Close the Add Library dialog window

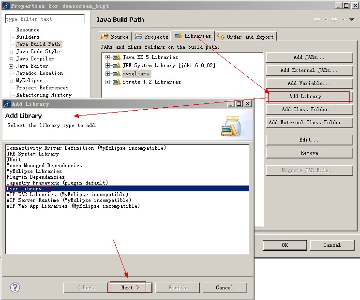coord(248,104)
